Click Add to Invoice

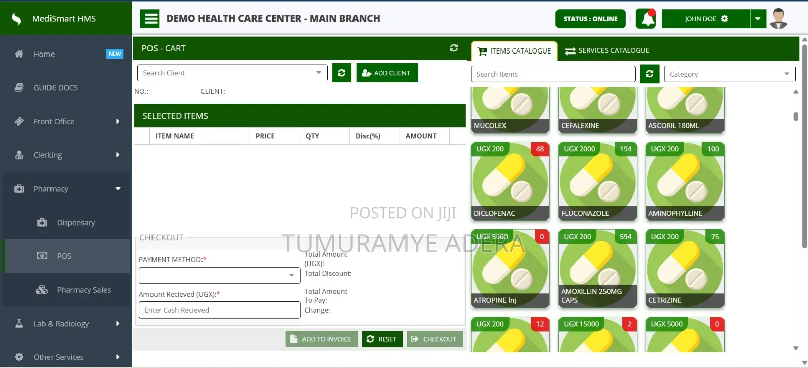[x=322, y=339]
